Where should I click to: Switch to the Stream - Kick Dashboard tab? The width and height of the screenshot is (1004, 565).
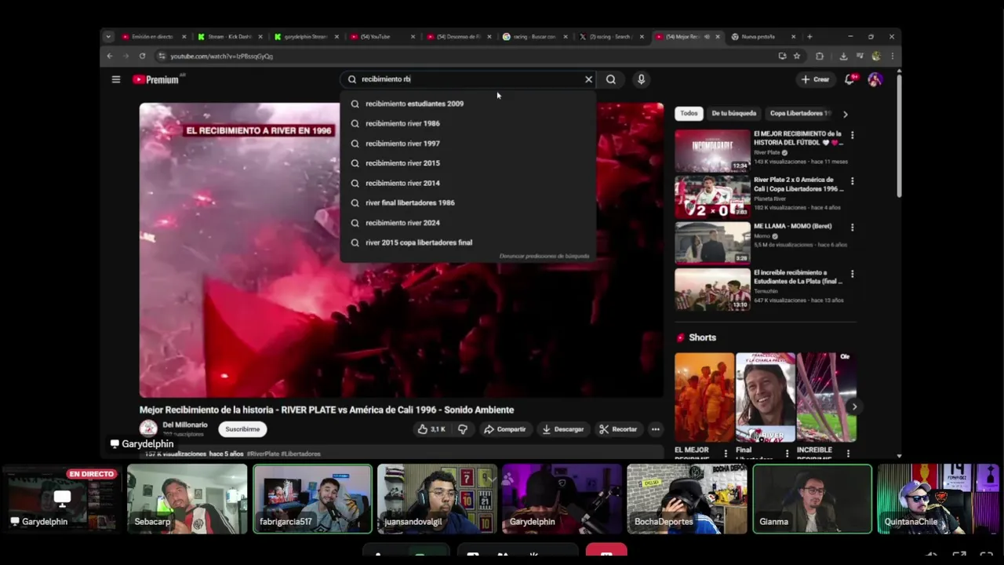tap(231, 36)
